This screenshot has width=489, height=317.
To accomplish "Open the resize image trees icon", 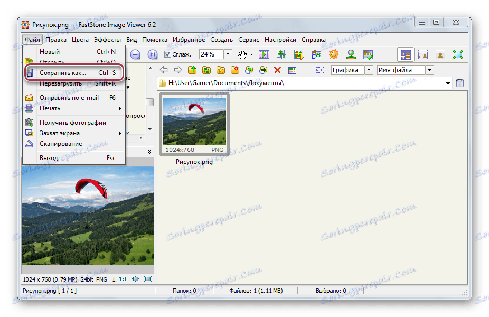I will coord(281,54).
